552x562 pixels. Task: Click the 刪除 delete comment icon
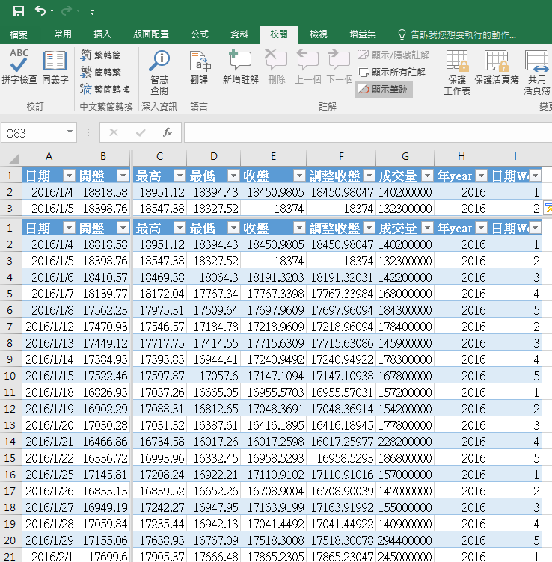pos(276,67)
